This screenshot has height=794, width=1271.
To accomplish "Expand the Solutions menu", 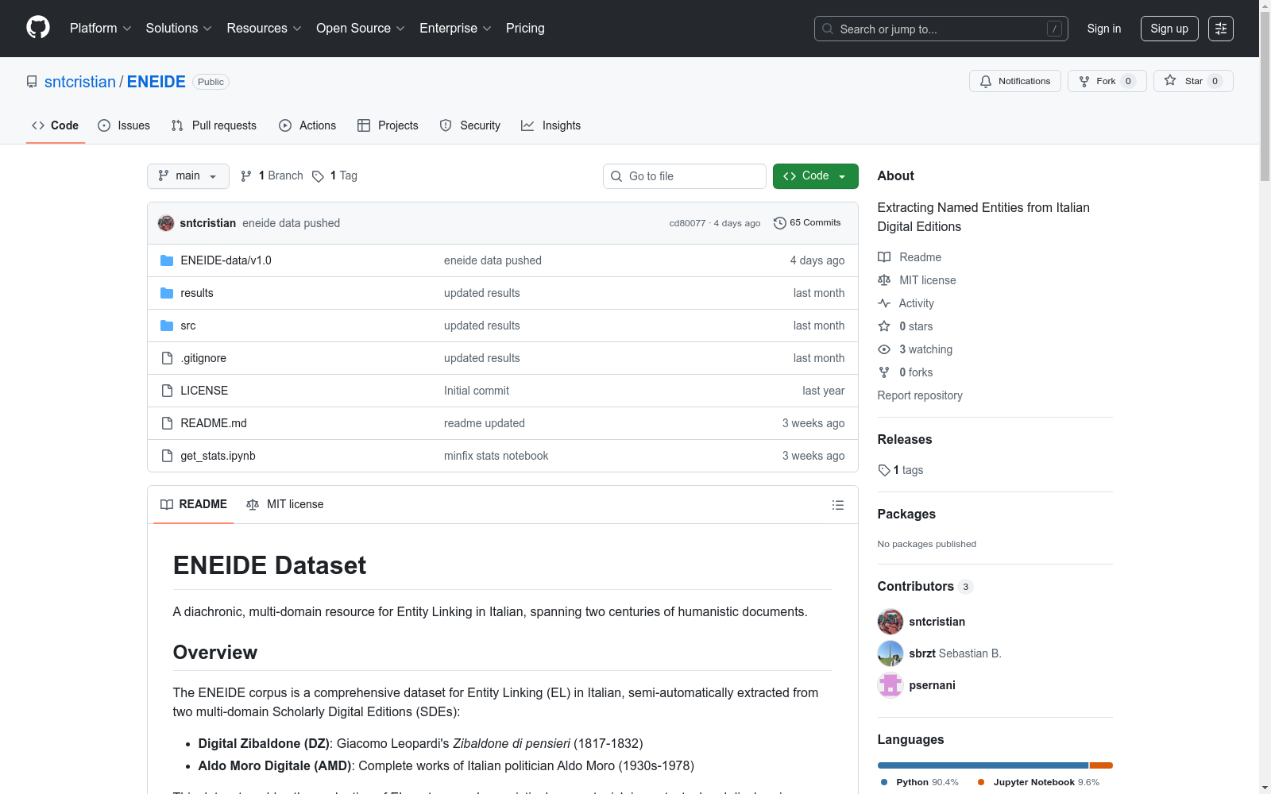I will click(179, 29).
